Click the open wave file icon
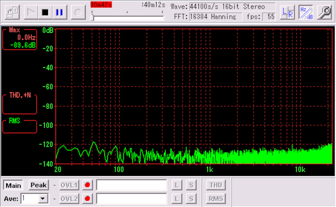The image size is (336, 207). 12,12
